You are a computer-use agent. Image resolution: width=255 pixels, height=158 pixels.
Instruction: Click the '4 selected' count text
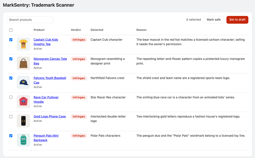(x=193, y=20)
